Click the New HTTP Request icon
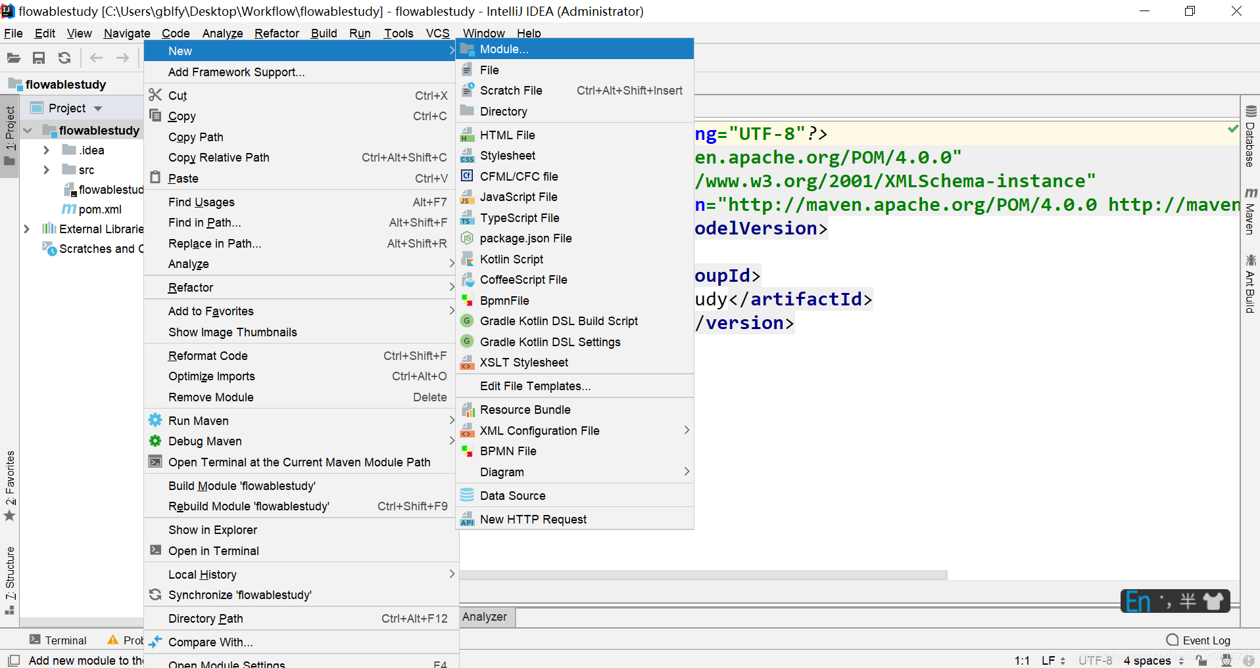The image size is (1260, 668). click(x=467, y=519)
